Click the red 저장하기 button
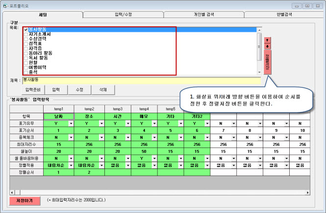This screenshot has height=213, width=326. coord(25,201)
